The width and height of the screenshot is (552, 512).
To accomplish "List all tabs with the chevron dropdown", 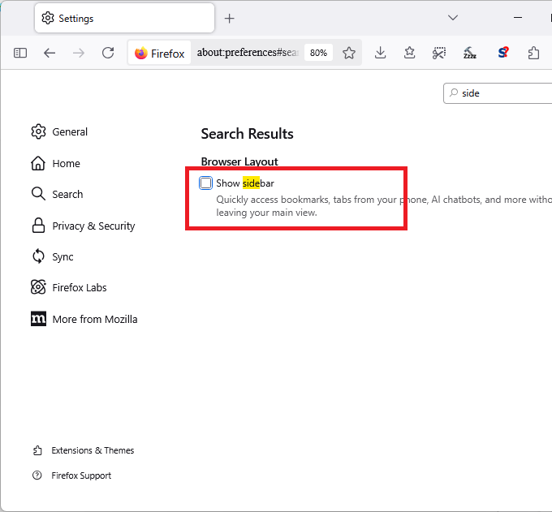I will (x=453, y=18).
